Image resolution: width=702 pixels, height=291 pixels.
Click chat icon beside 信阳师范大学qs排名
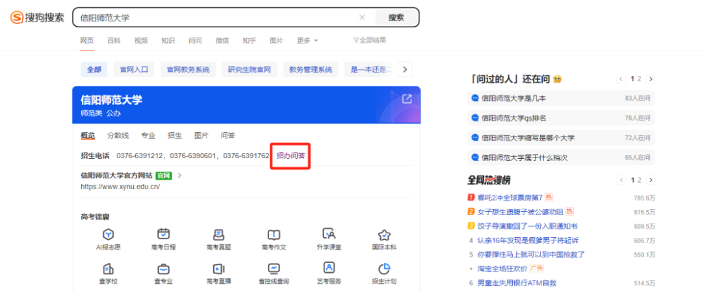(x=475, y=118)
